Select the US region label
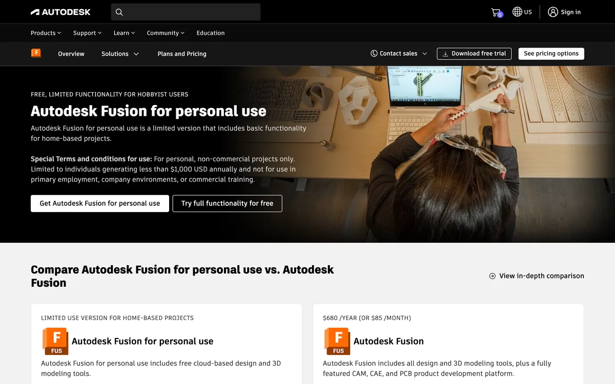This screenshot has width=615, height=384. tap(528, 12)
